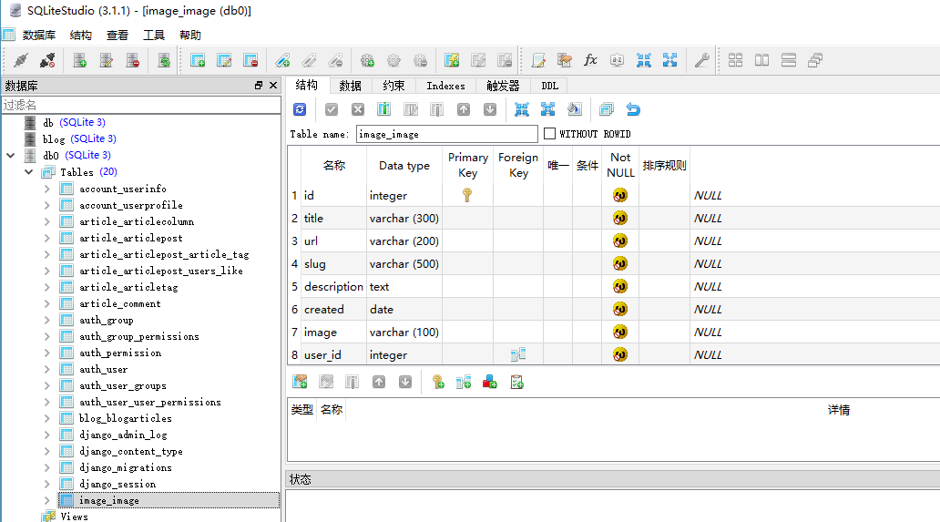This screenshot has height=522, width=940.
Task: Click the foreign key indicator on the user_id row
Action: pyautogui.click(x=518, y=354)
